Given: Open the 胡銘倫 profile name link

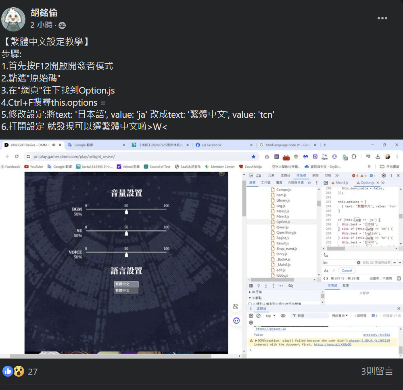Looking at the screenshot, I should [44, 13].
